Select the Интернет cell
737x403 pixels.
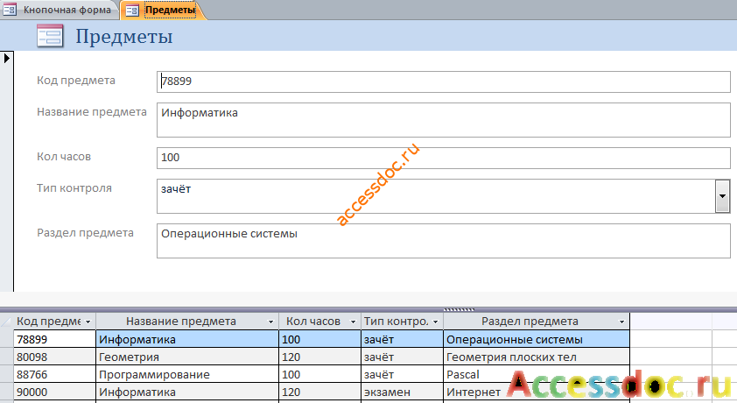[537, 392]
